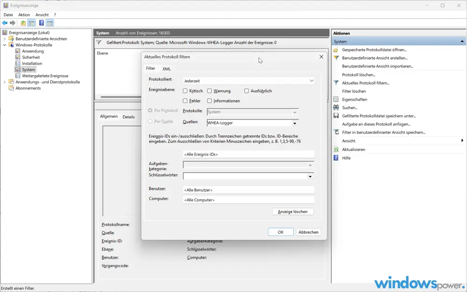467x292 pixels.
Task: Click the funnel icon beside Gefiltert text
Action: (x=99, y=42)
